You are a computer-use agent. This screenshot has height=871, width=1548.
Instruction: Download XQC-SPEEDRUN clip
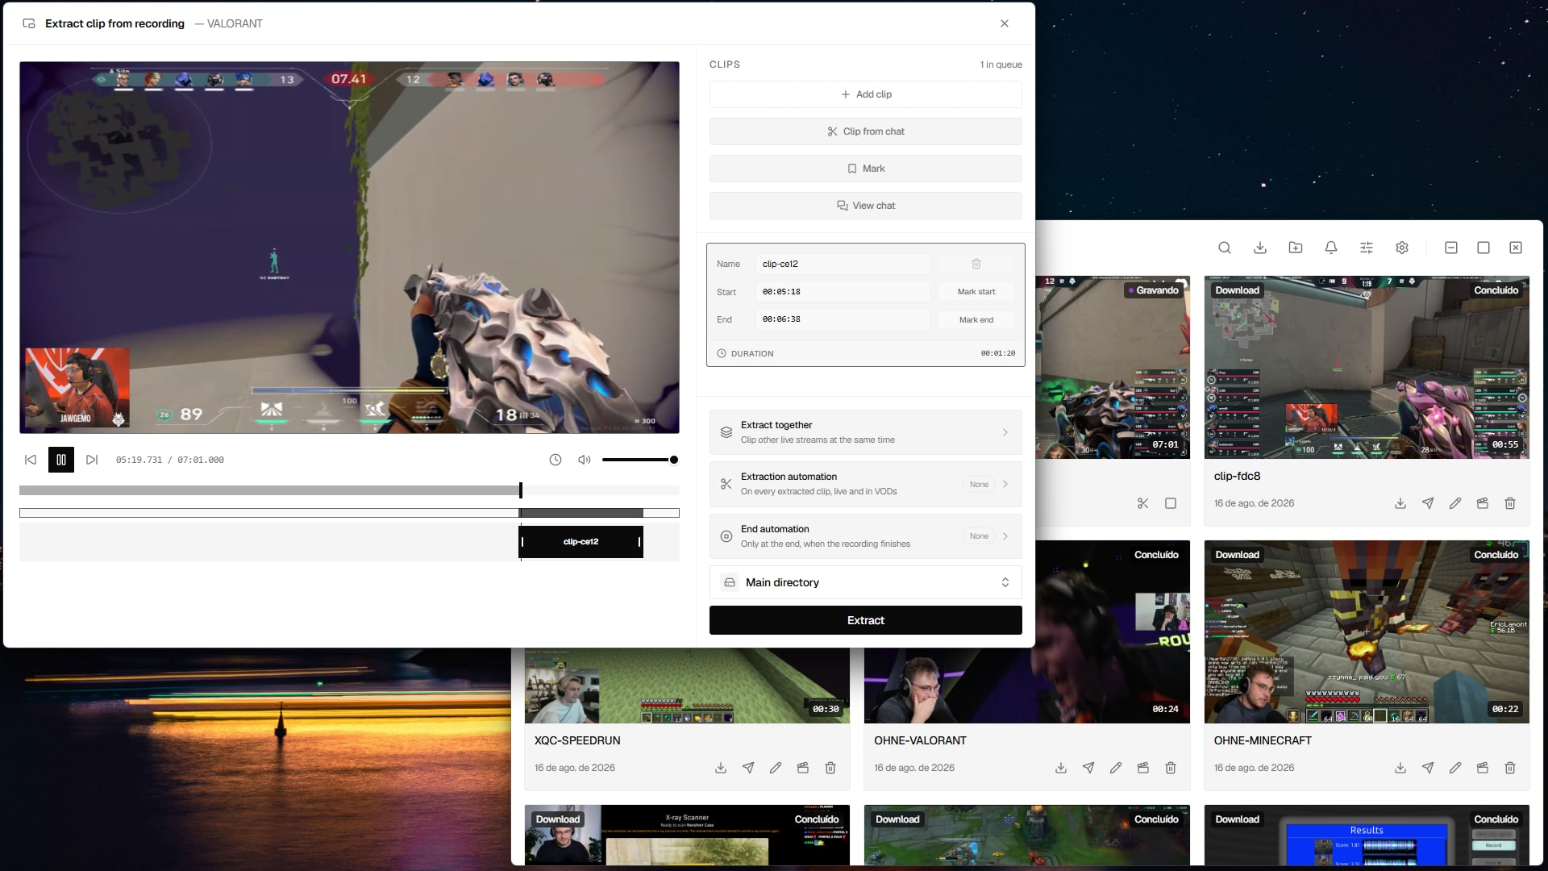[721, 768]
